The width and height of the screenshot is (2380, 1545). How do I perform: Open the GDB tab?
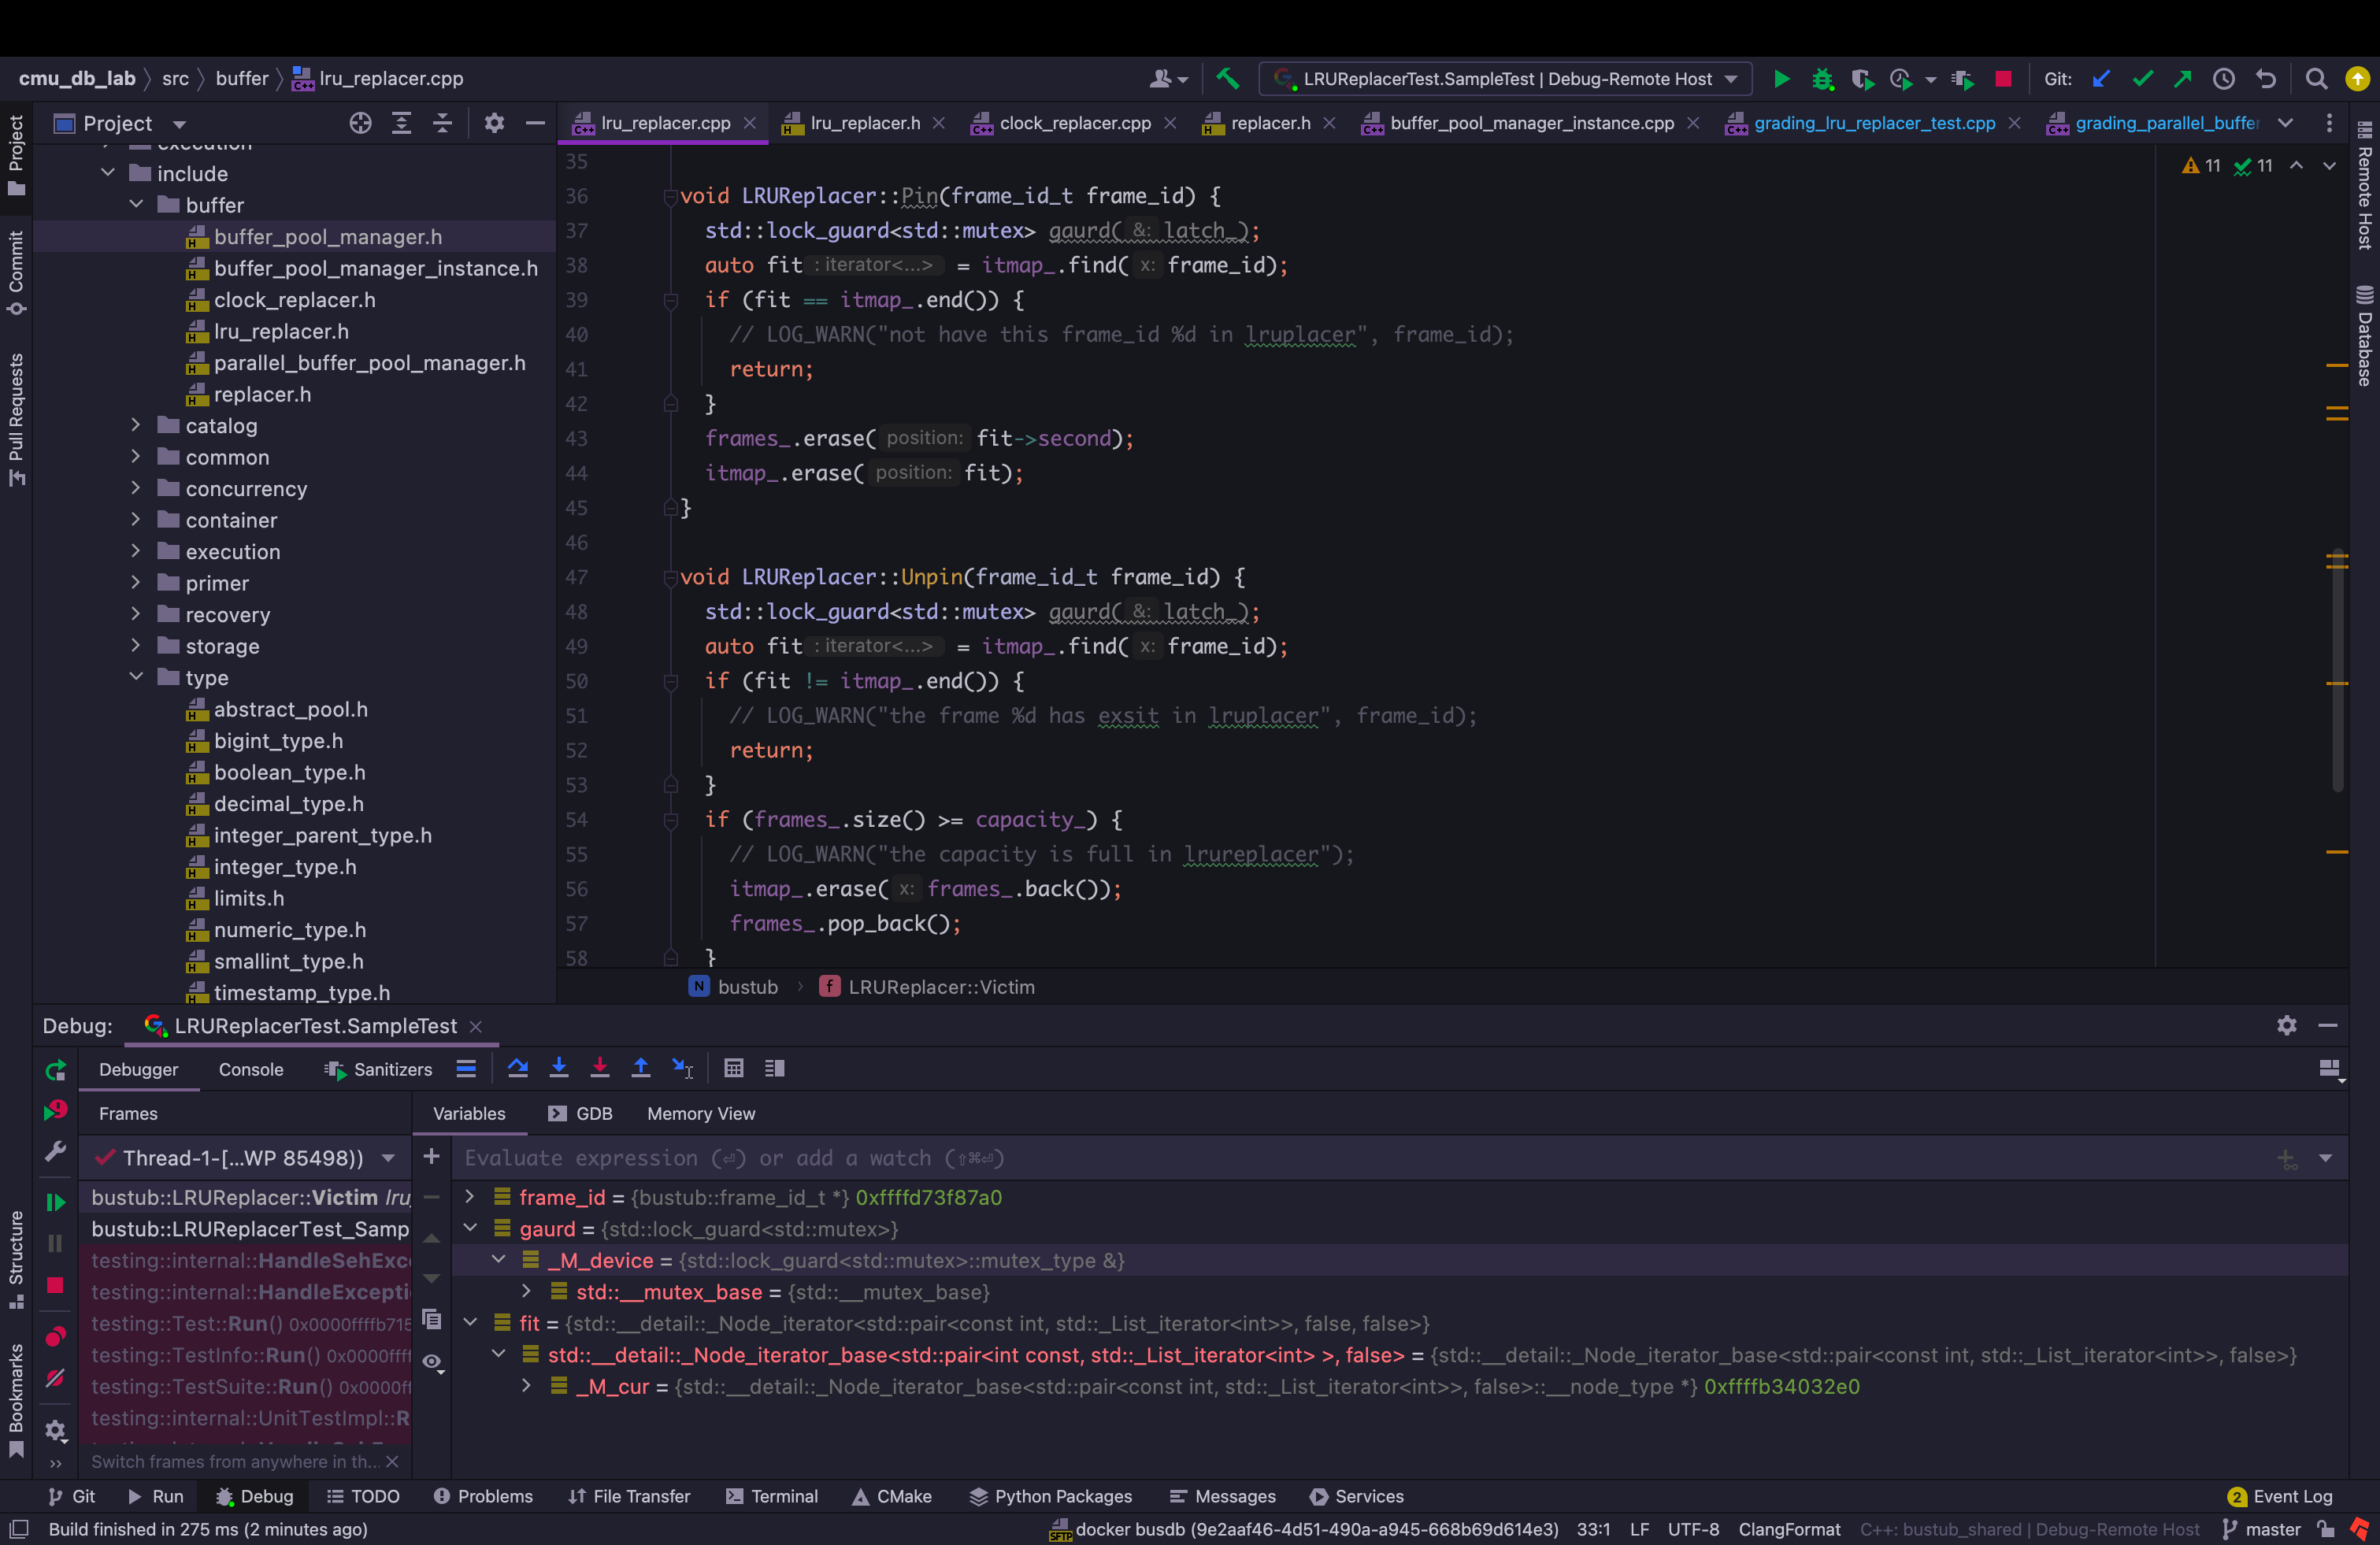click(x=580, y=1113)
